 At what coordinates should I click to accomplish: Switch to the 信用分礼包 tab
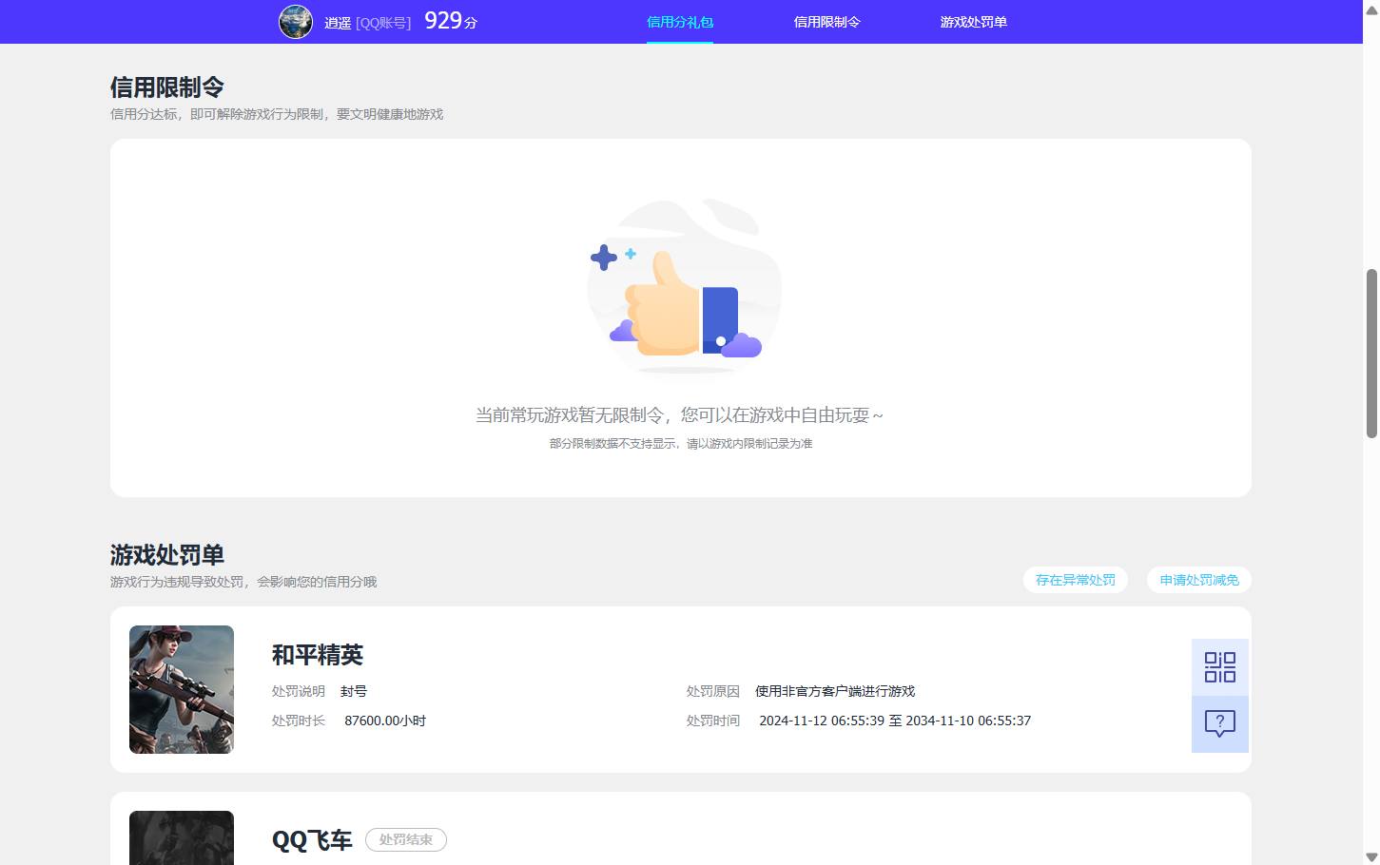tap(679, 21)
